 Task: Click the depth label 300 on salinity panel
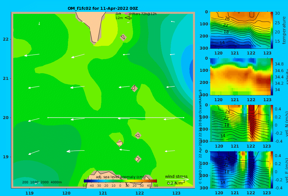(204, 95)
